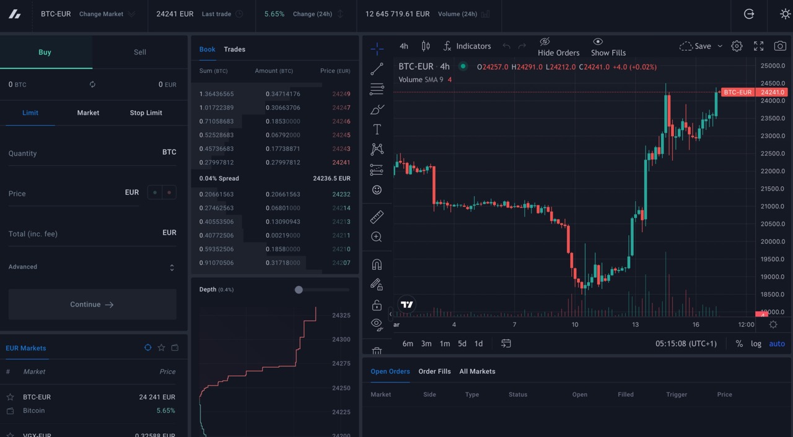Viewport: 793px width, 437px height.
Task: Open the Change Market dropdown
Action: pyautogui.click(x=107, y=14)
